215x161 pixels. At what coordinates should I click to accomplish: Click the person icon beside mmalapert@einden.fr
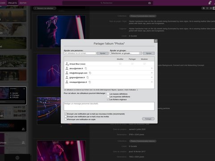point(67,82)
